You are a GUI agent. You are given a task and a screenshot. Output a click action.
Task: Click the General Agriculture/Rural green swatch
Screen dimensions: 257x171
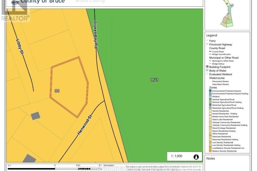point(210,99)
